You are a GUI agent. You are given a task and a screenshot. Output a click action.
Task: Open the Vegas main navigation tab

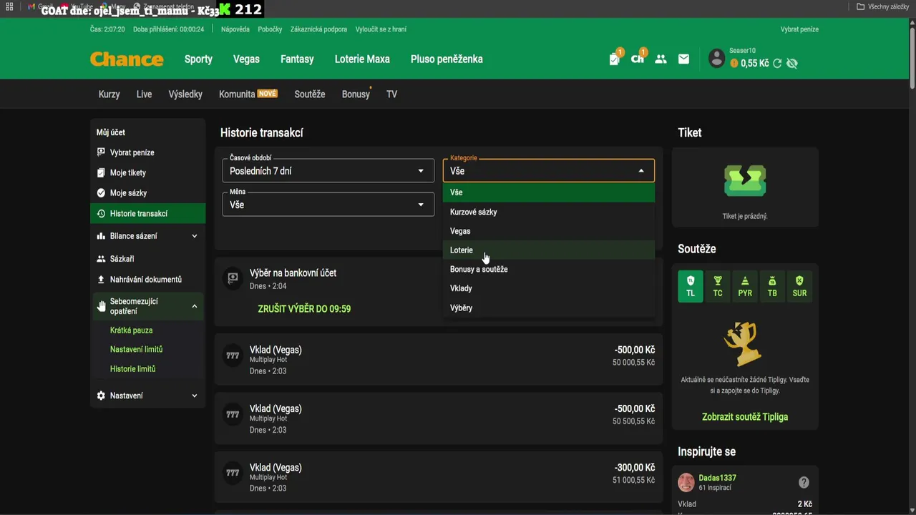click(x=246, y=59)
